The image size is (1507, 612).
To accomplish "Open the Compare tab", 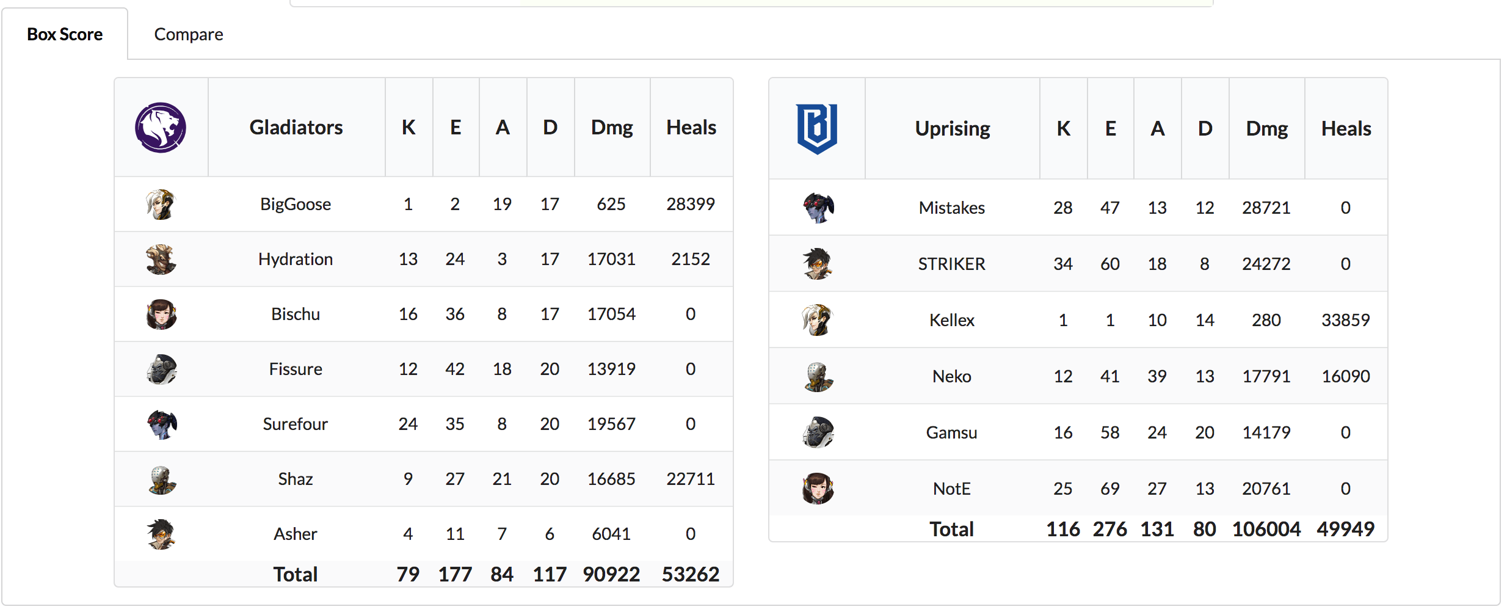I will [189, 34].
